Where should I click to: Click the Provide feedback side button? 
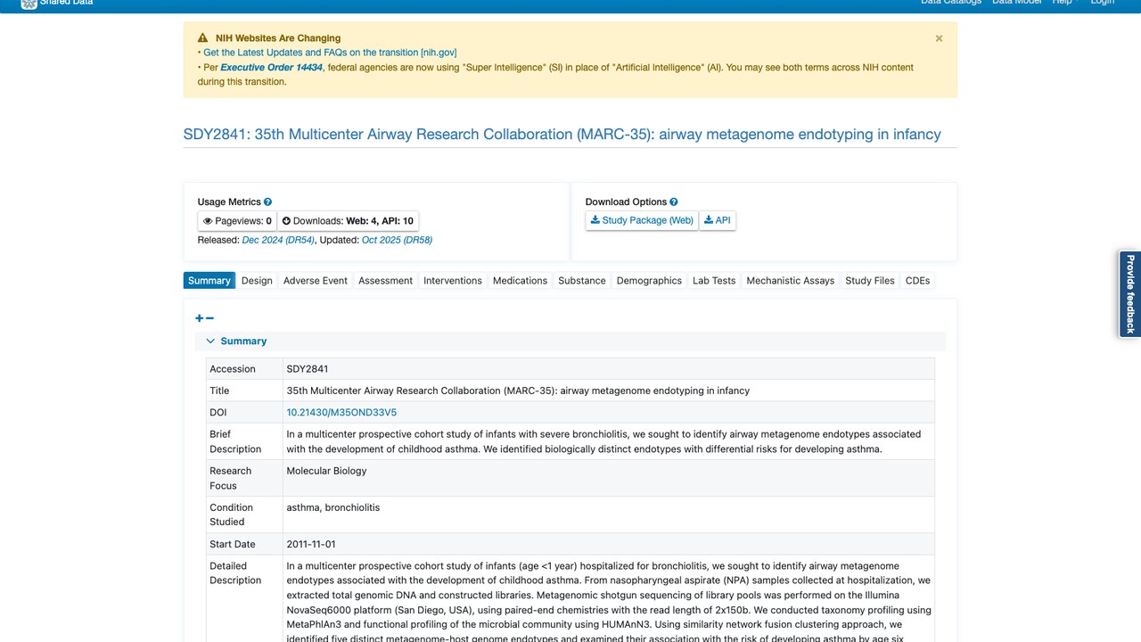click(x=1130, y=294)
